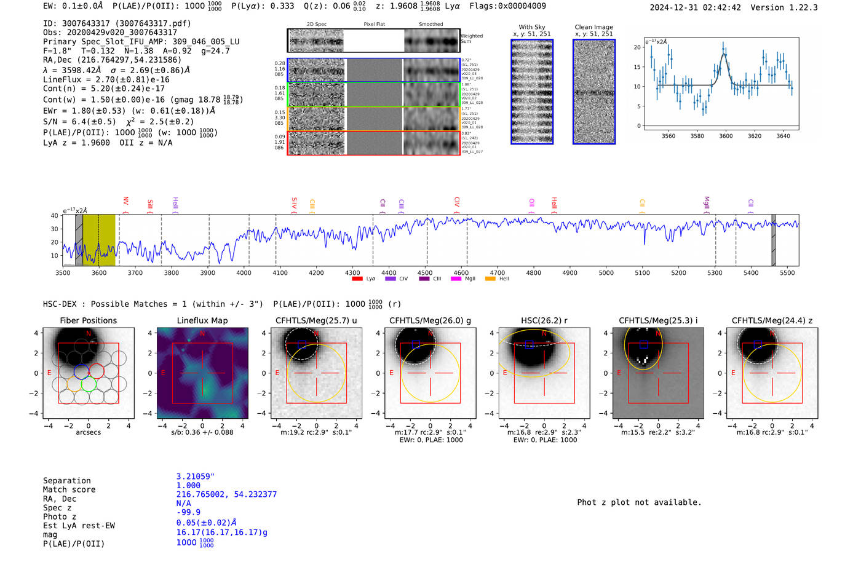Click the Flags:0x00004009 header text

point(507,6)
